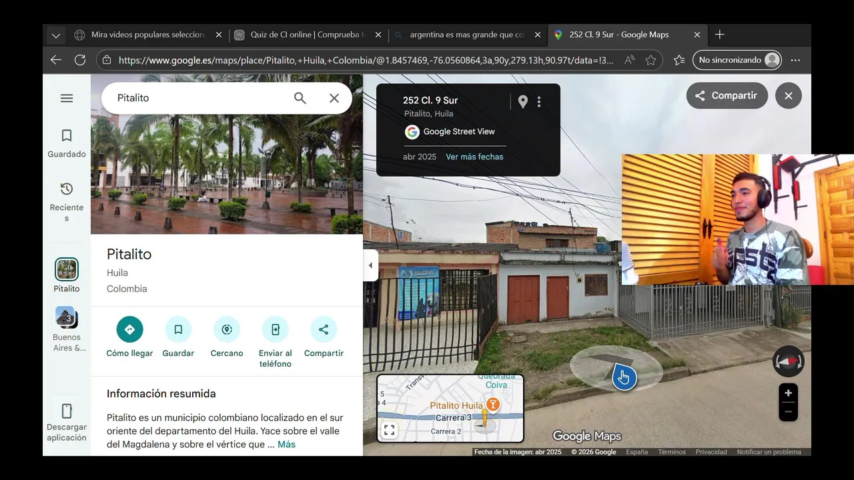Collapse the side panel arrow
The height and width of the screenshot is (480, 854).
[371, 265]
